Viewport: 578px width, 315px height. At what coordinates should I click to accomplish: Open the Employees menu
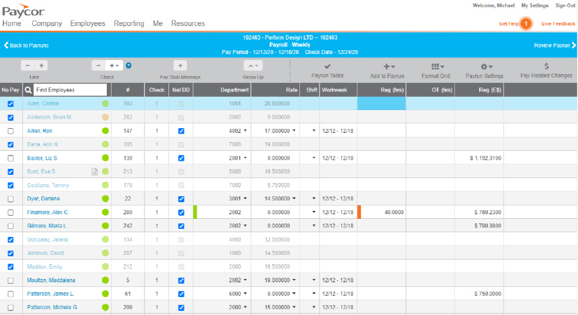point(88,23)
